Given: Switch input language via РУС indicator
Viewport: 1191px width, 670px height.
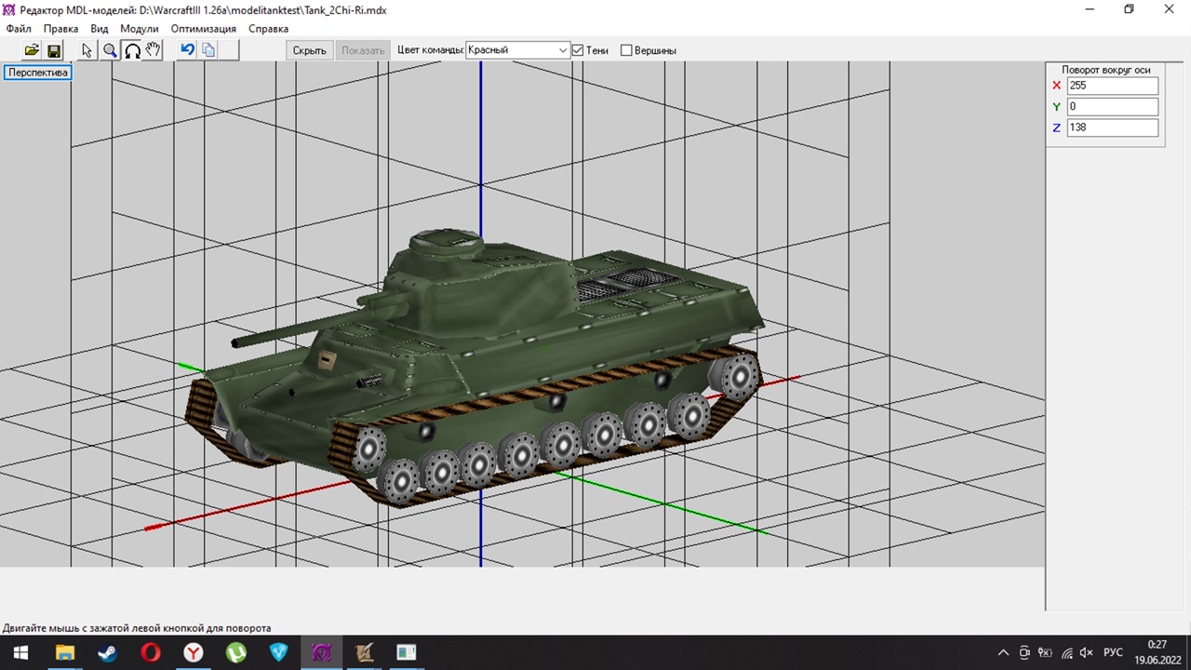Looking at the screenshot, I should pyautogui.click(x=1113, y=653).
